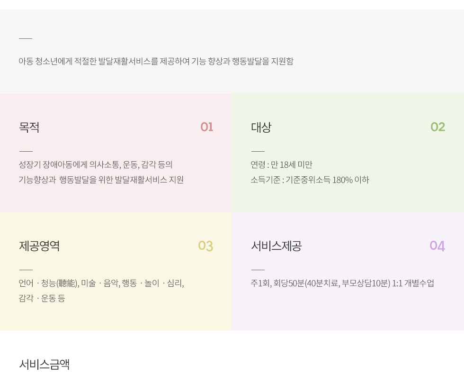This screenshot has height=384, width=464.
Task: Click the 언어 · 청능 · 미술 line
Action: pyautogui.click(x=101, y=283)
